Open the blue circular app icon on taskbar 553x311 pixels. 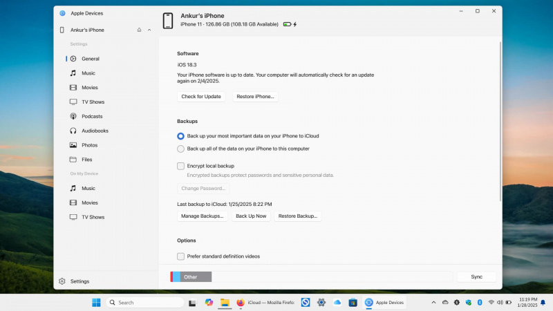click(306, 303)
